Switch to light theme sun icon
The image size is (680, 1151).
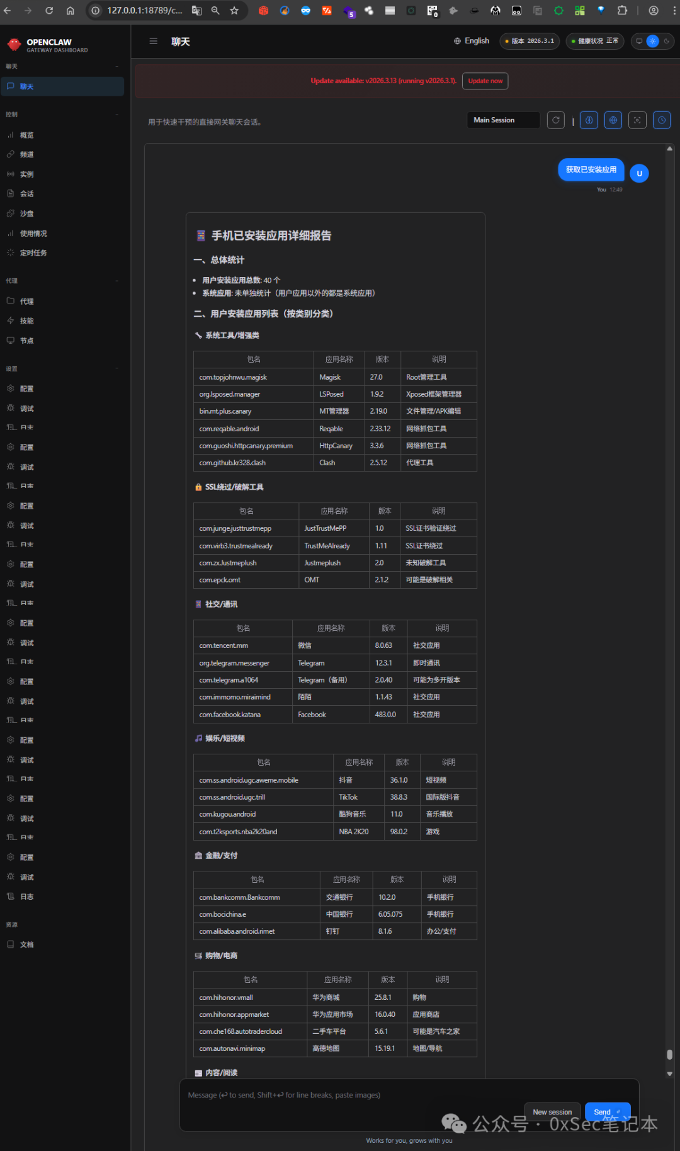(653, 41)
